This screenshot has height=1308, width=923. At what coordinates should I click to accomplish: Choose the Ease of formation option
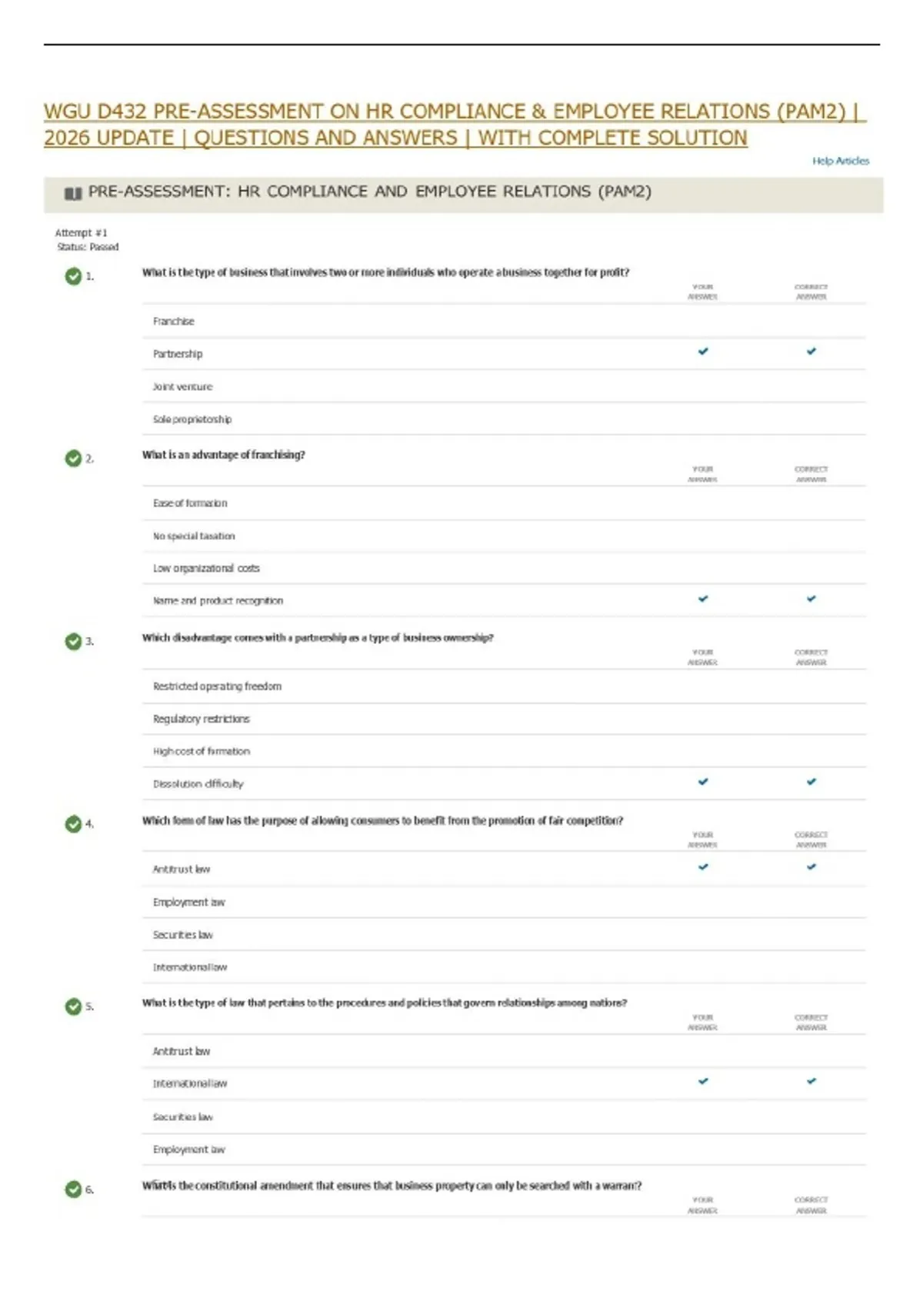pyautogui.click(x=504, y=503)
